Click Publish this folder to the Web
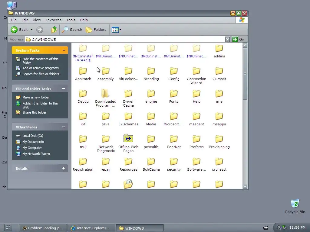This screenshot has height=232, width=310. [40, 105]
